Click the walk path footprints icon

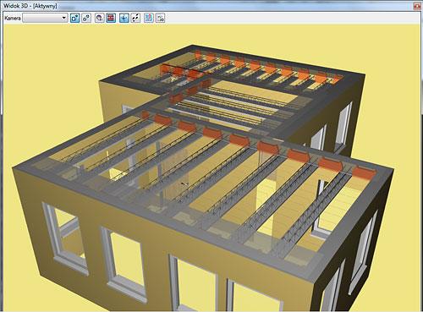point(135,18)
